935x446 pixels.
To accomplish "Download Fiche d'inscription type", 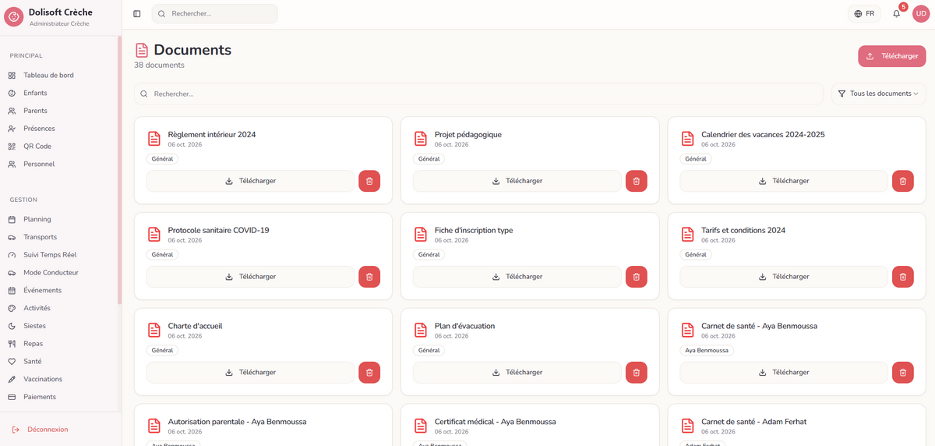I will (517, 277).
